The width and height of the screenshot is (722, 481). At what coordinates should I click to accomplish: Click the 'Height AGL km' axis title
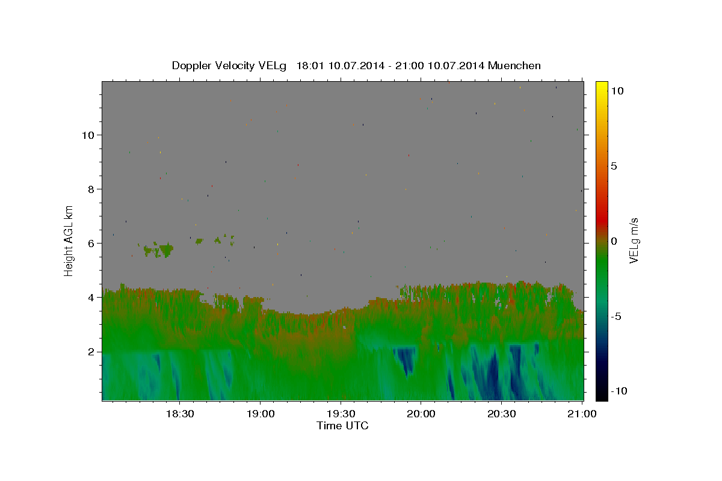69,240
